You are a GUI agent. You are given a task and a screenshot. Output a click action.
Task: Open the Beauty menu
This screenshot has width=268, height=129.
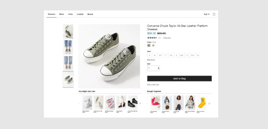(90, 14)
